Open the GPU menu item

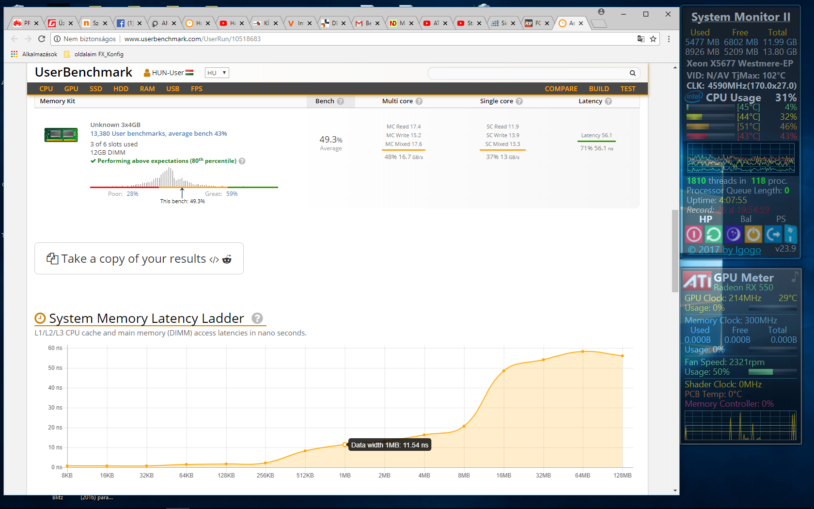click(71, 89)
